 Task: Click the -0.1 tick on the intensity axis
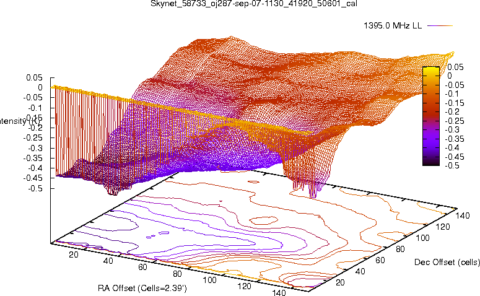(x=35, y=108)
